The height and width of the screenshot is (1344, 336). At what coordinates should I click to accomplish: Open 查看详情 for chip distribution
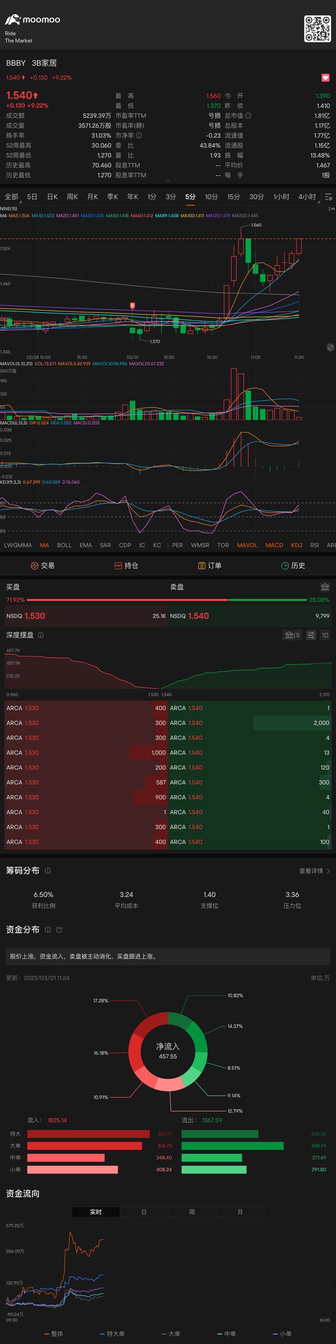pos(315,871)
